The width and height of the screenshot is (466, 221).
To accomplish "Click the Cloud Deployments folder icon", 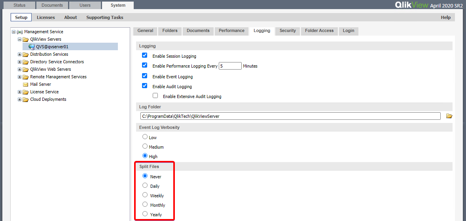I will click(x=26, y=99).
